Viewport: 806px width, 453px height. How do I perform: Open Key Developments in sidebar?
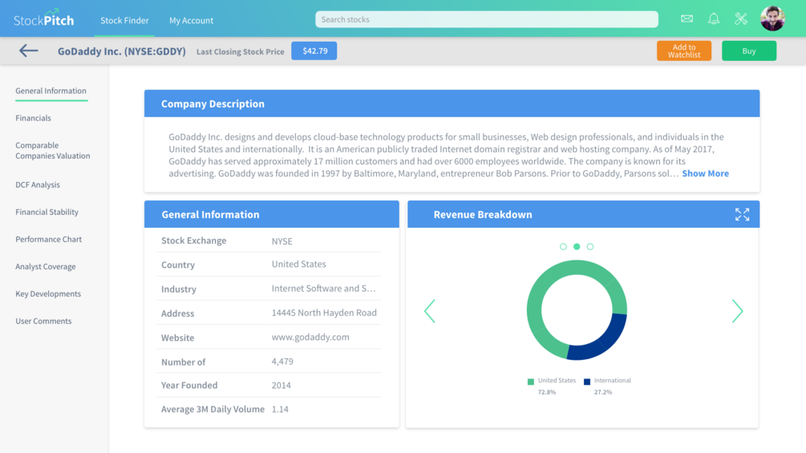coord(48,293)
